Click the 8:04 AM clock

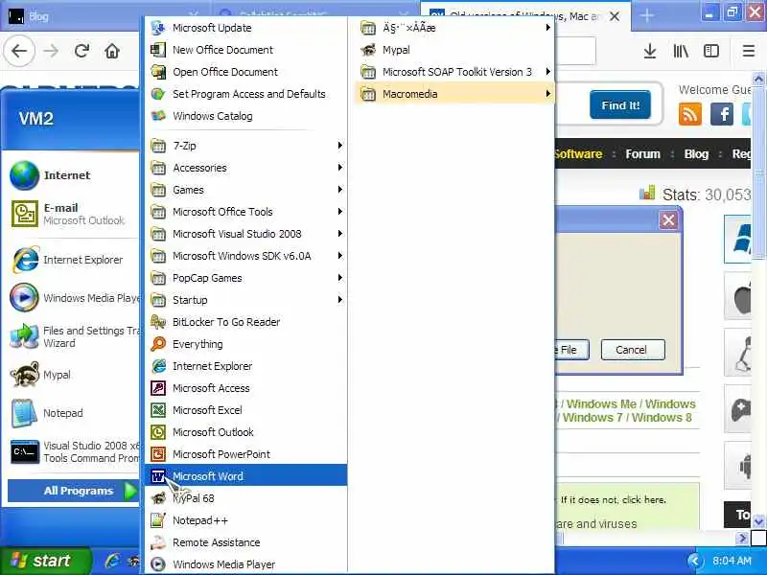pyautogui.click(x=732, y=561)
